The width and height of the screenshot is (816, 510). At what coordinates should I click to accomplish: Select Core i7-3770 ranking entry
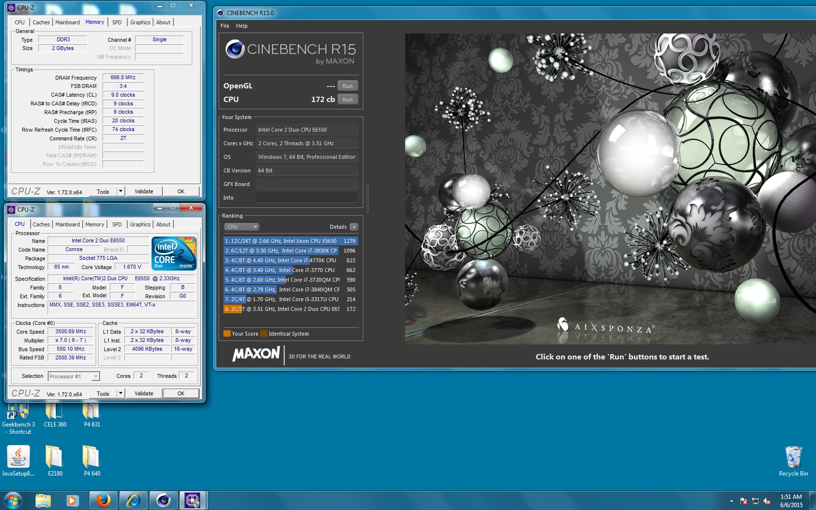(x=290, y=270)
